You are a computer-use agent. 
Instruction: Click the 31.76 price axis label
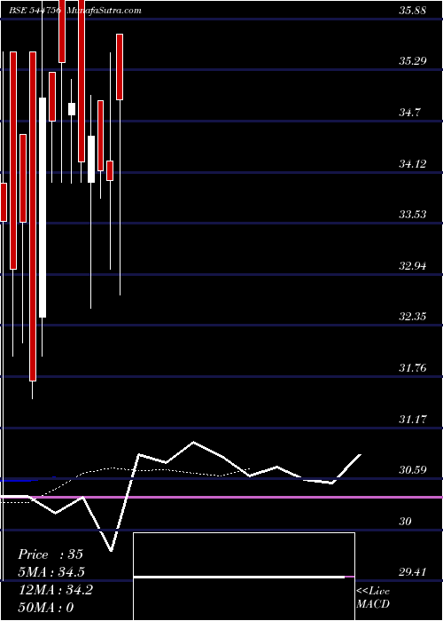click(x=412, y=368)
